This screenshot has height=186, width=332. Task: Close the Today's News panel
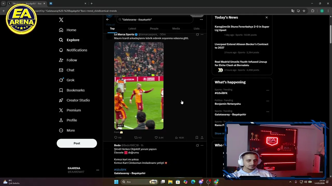coord(267,17)
